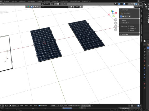Toggle the snap magnet icon
Image resolution: width=149 pixels, height=111 pixels.
pos(56,4)
